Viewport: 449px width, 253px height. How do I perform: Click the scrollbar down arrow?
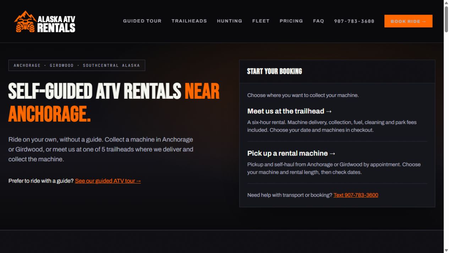click(x=446, y=250)
